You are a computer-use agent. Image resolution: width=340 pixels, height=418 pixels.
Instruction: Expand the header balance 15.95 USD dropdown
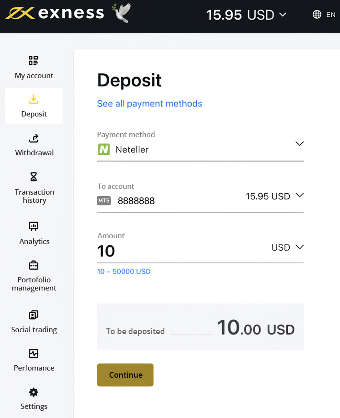point(283,15)
